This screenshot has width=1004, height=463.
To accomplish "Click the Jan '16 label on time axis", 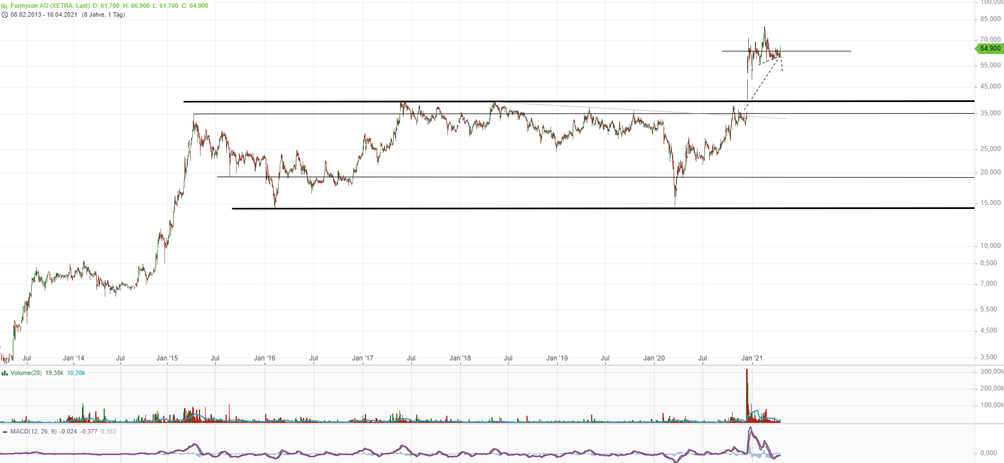I will click(265, 358).
